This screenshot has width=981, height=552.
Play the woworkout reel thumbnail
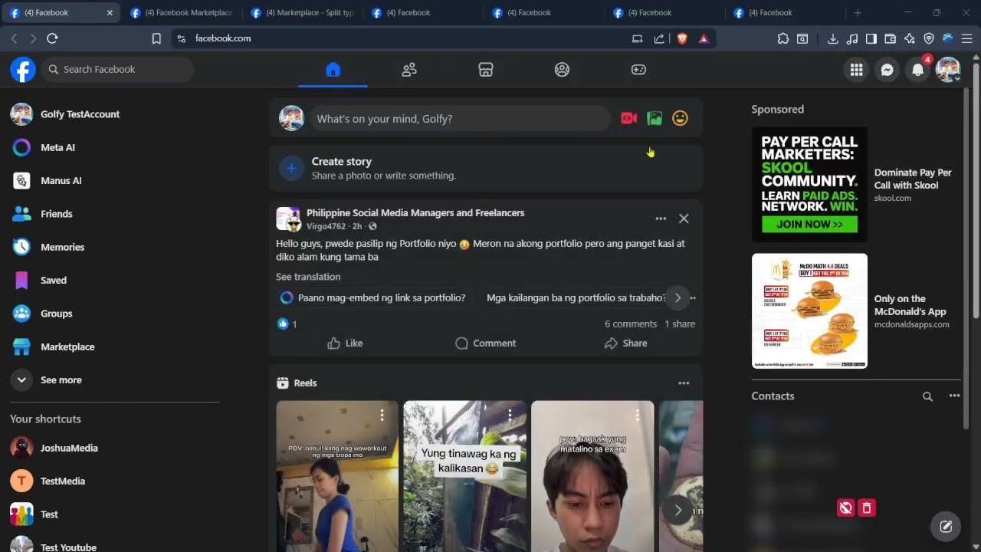pos(337,476)
